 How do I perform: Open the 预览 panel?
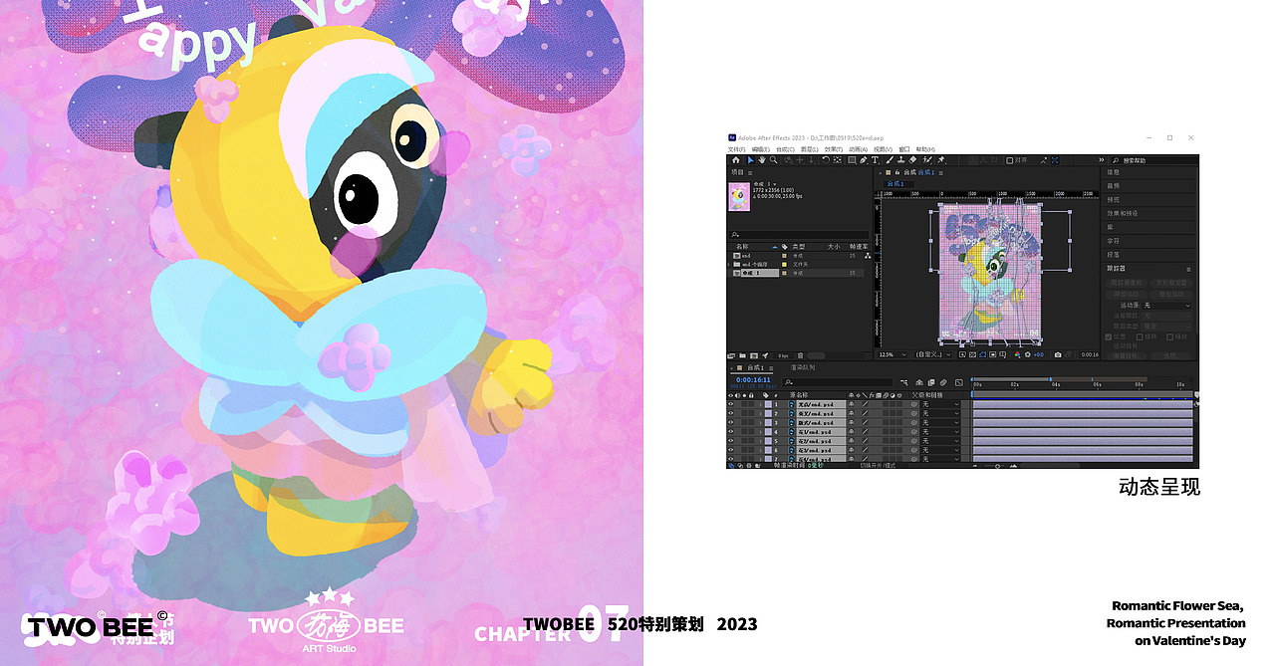pyautogui.click(x=1113, y=200)
